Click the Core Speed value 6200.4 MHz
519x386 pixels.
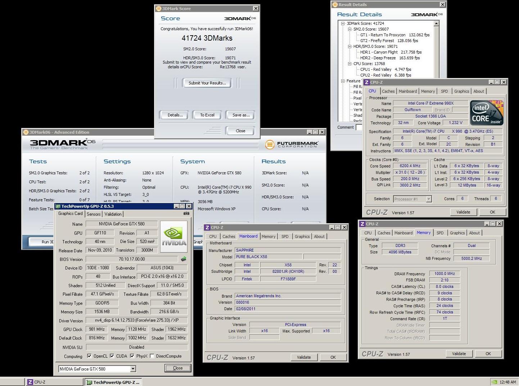410,166
